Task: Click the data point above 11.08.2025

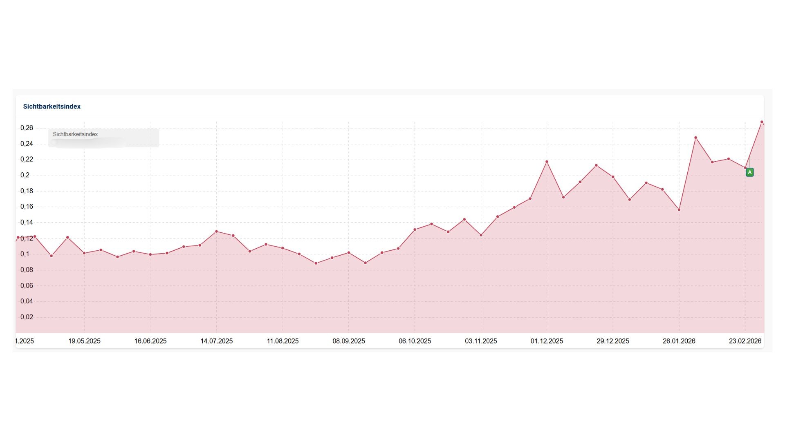Action: click(x=282, y=248)
